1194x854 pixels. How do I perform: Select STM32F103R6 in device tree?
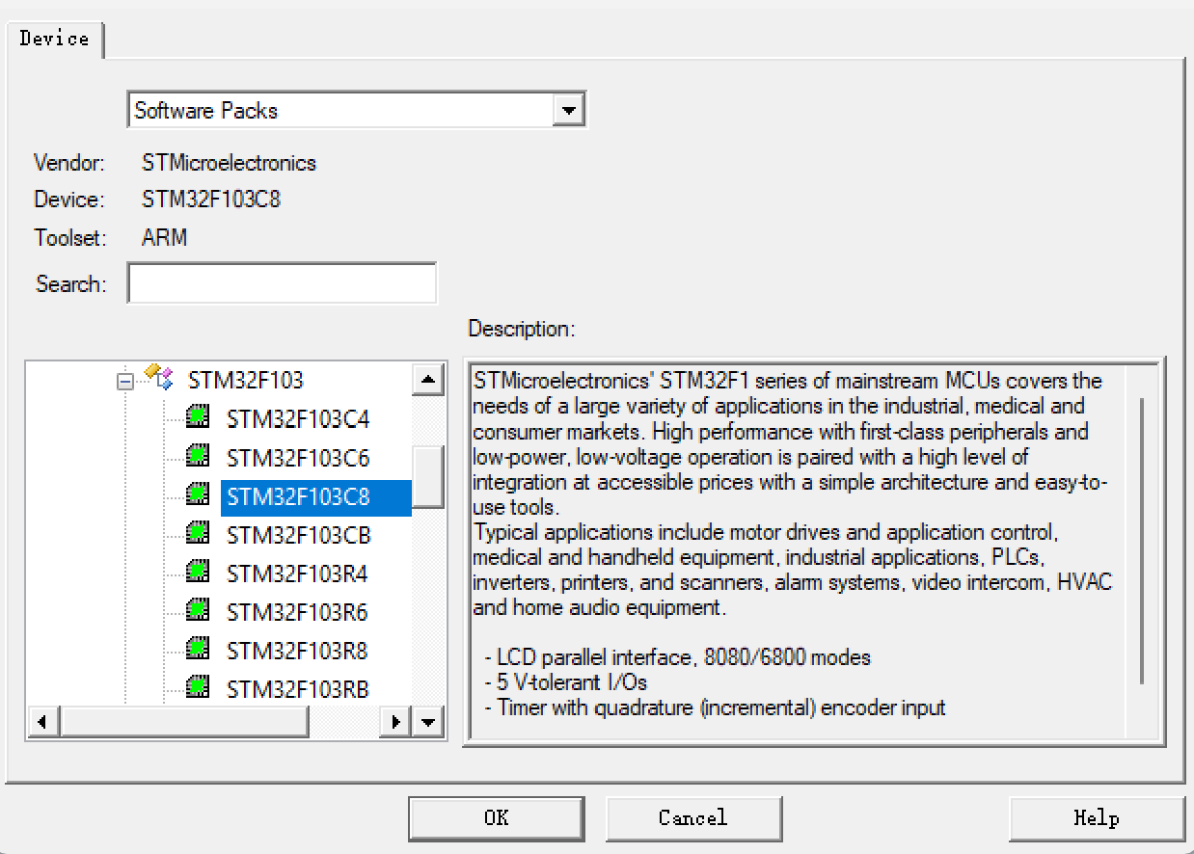pyautogui.click(x=298, y=613)
